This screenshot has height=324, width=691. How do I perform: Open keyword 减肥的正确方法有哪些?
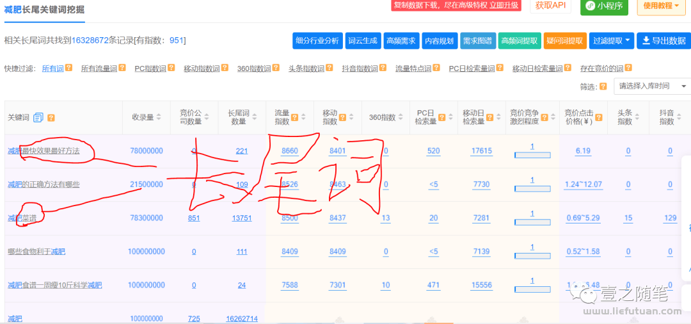44,184
